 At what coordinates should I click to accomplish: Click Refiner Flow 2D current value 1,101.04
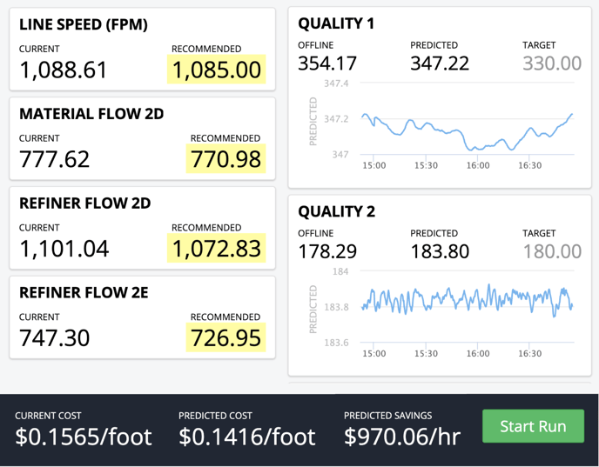pyautogui.click(x=64, y=249)
